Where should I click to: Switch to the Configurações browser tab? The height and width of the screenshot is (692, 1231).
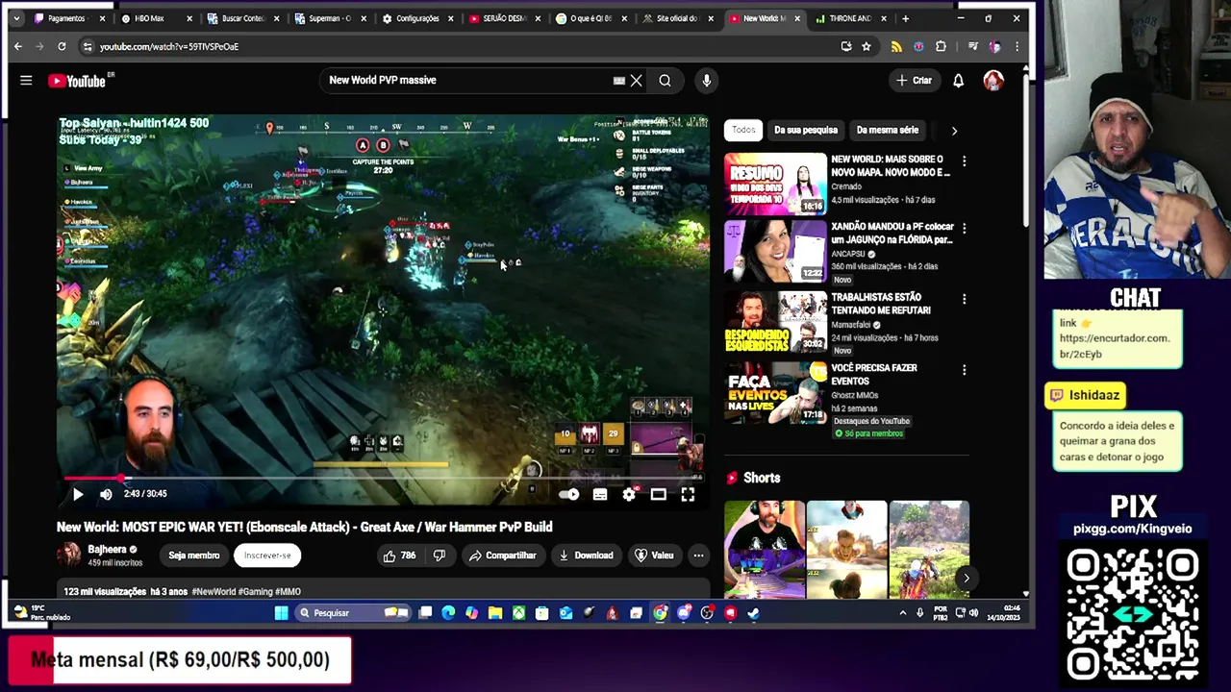[x=417, y=18]
